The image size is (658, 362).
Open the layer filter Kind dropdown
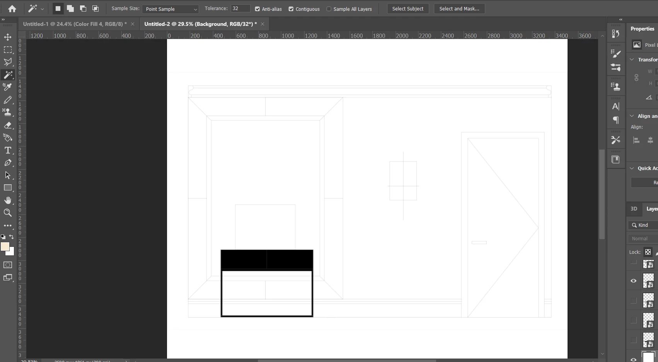pos(643,225)
